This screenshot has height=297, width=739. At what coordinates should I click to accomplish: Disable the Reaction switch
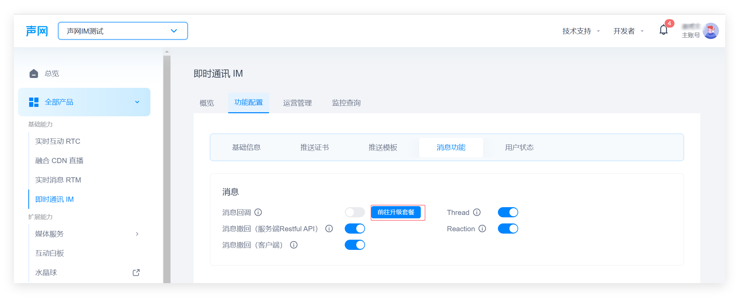(x=508, y=229)
